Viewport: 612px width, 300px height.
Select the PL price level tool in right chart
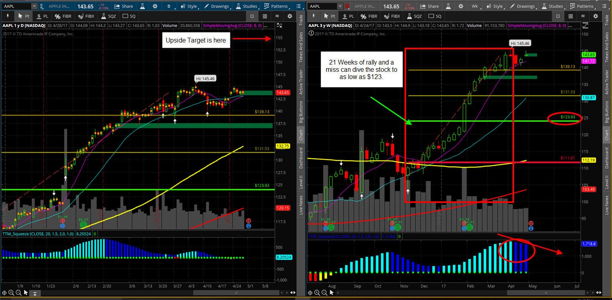[x=348, y=16]
